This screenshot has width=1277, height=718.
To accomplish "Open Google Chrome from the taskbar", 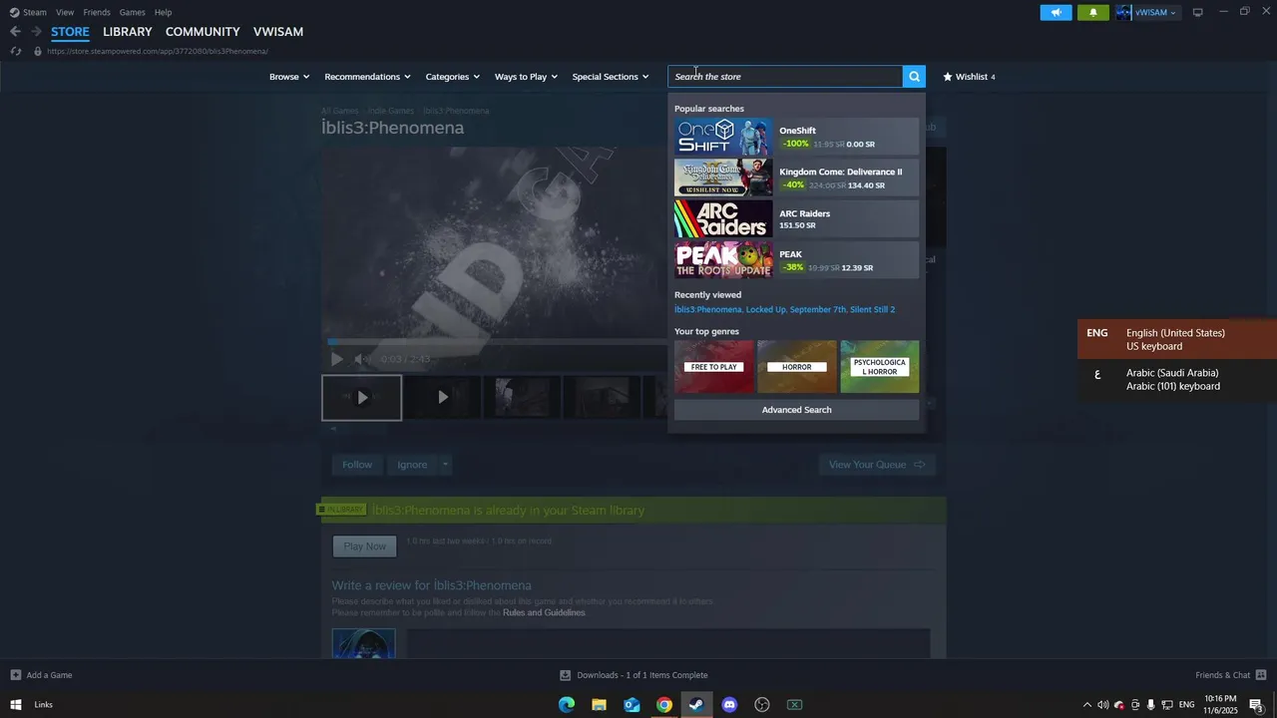I will (x=664, y=705).
